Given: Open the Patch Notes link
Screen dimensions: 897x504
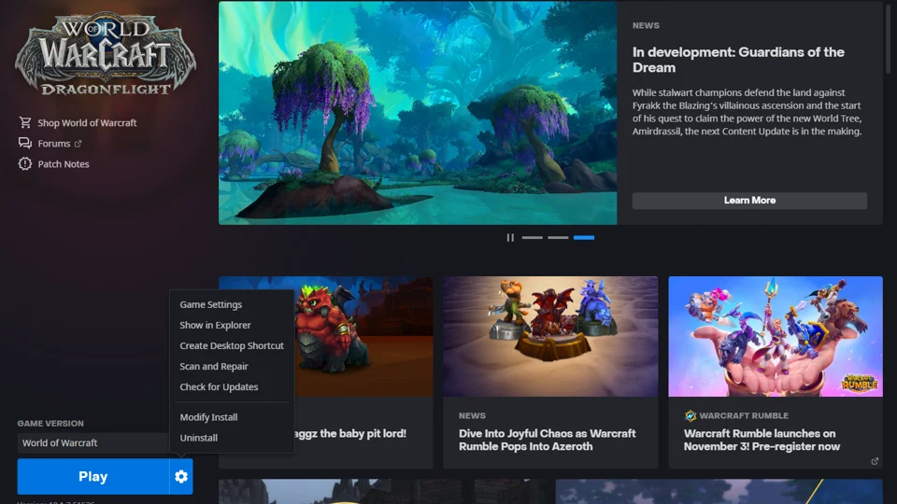Looking at the screenshot, I should (64, 164).
